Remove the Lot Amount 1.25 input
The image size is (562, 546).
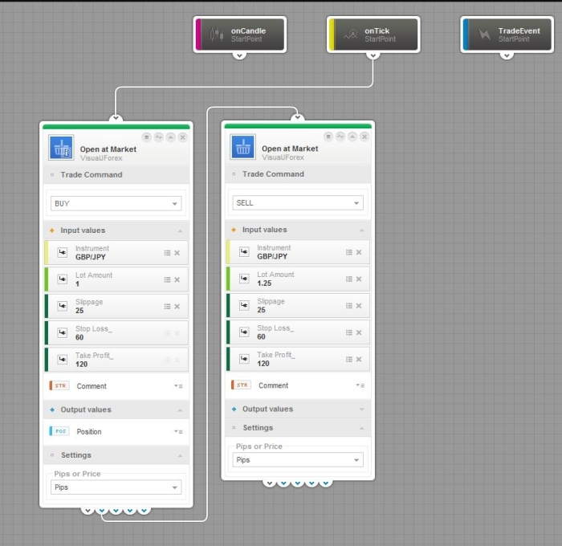coord(359,279)
